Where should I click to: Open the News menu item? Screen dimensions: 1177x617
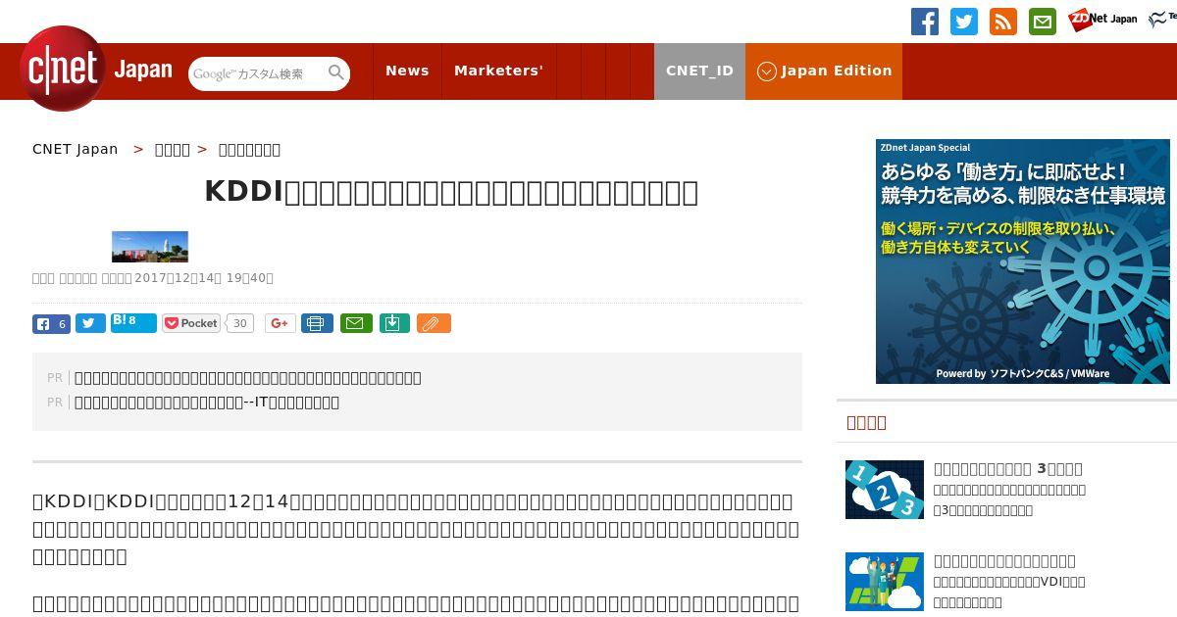pos(407,71)
